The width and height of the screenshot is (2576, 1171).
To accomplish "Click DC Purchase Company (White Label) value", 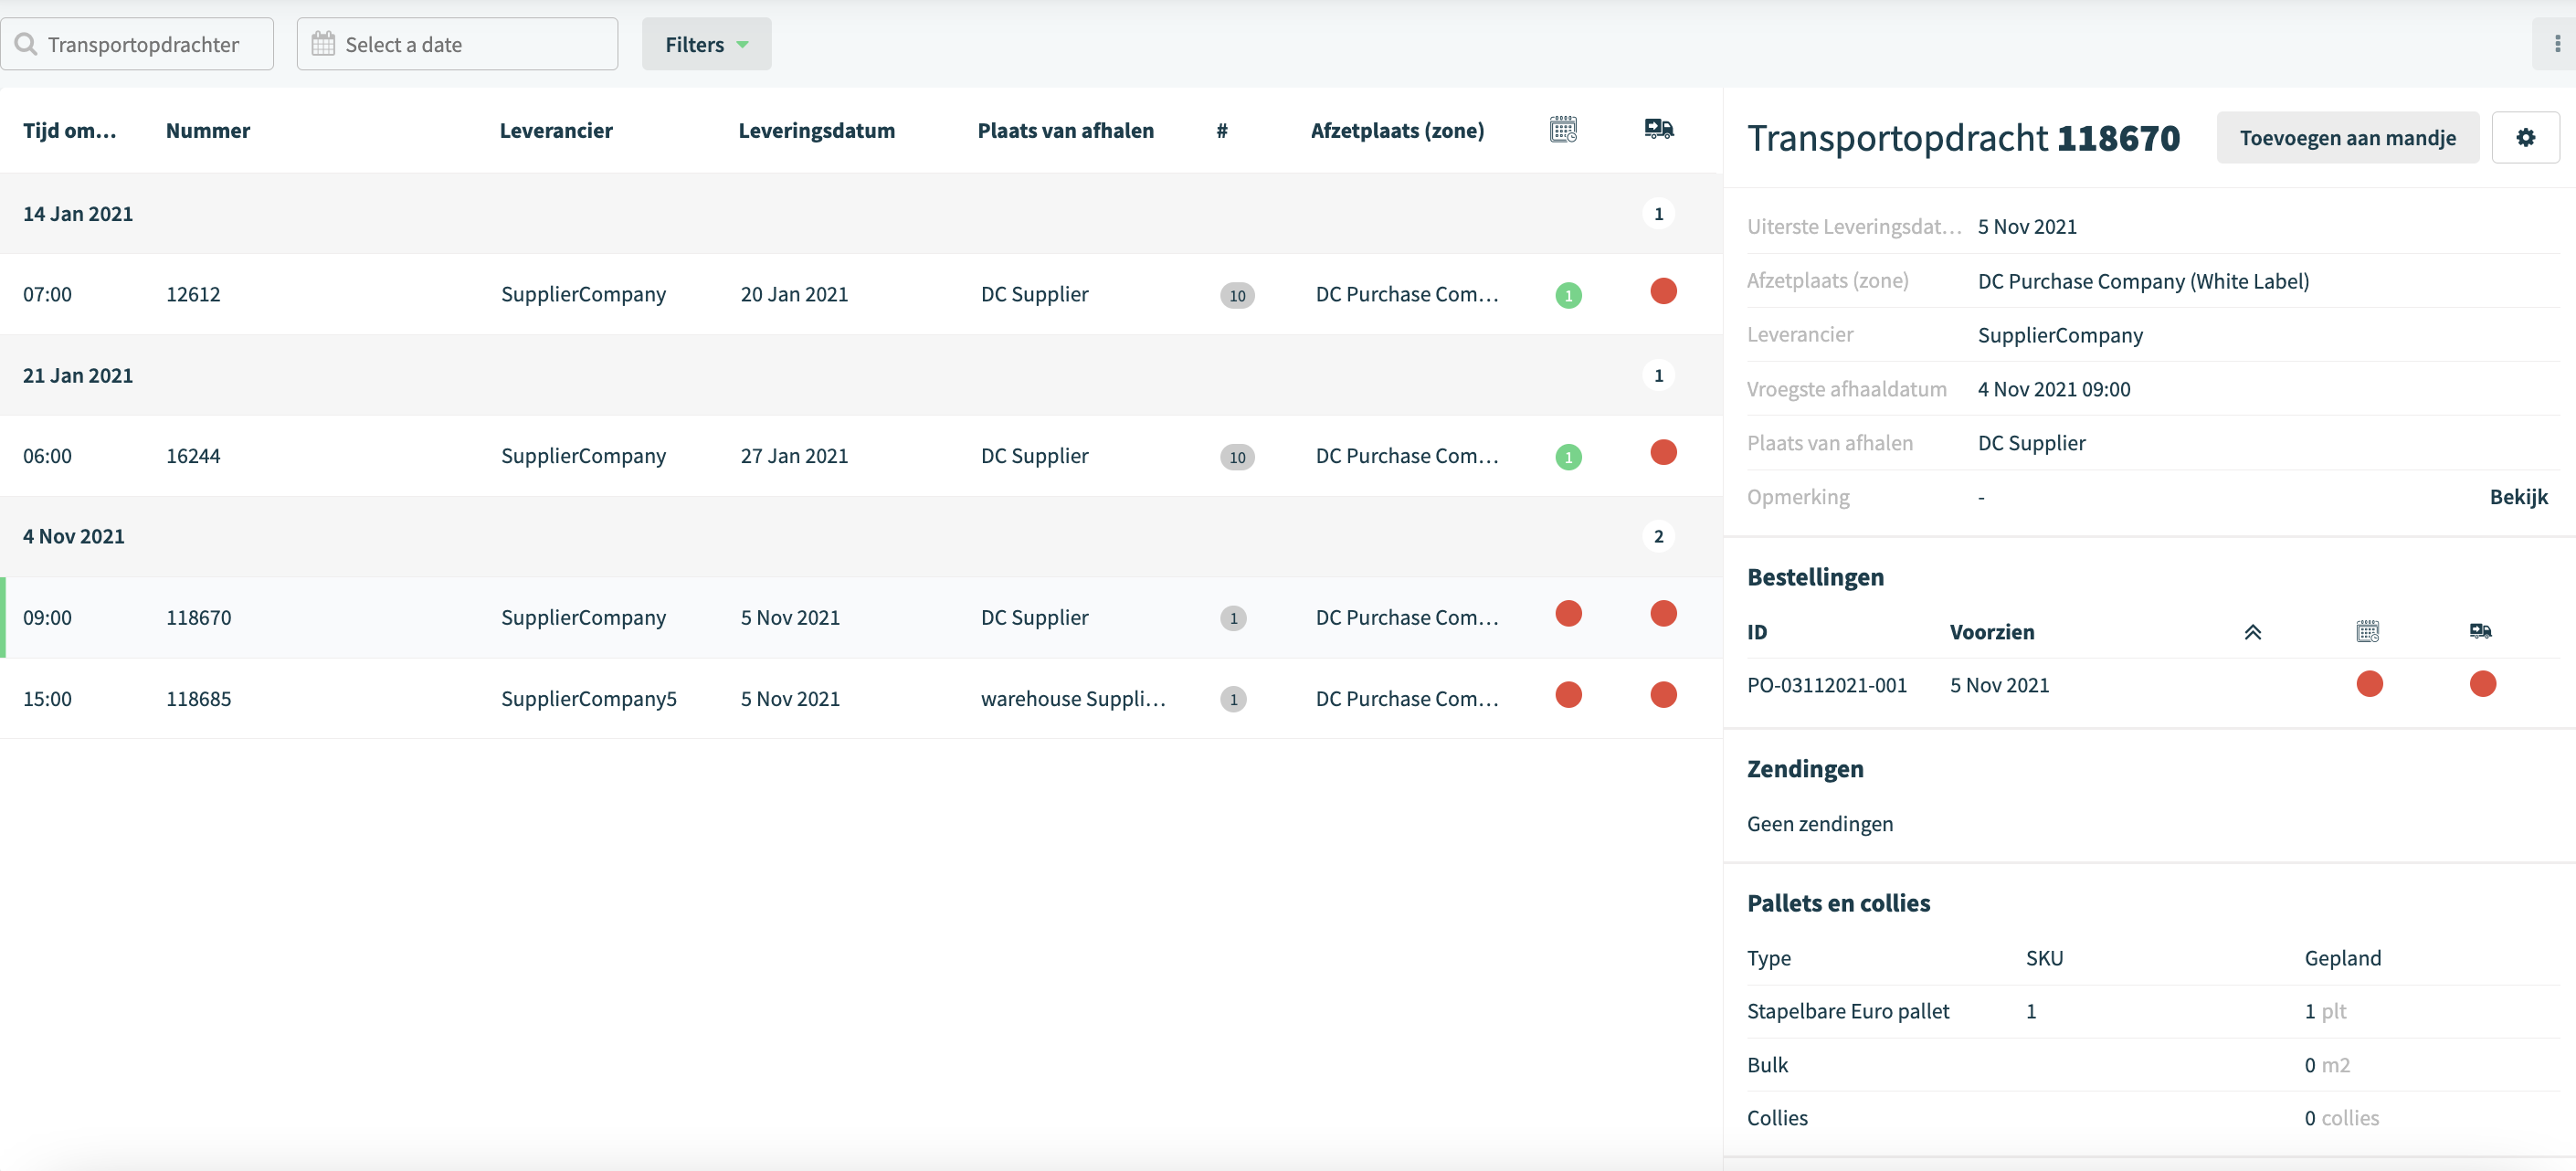I will (2143, 281).
